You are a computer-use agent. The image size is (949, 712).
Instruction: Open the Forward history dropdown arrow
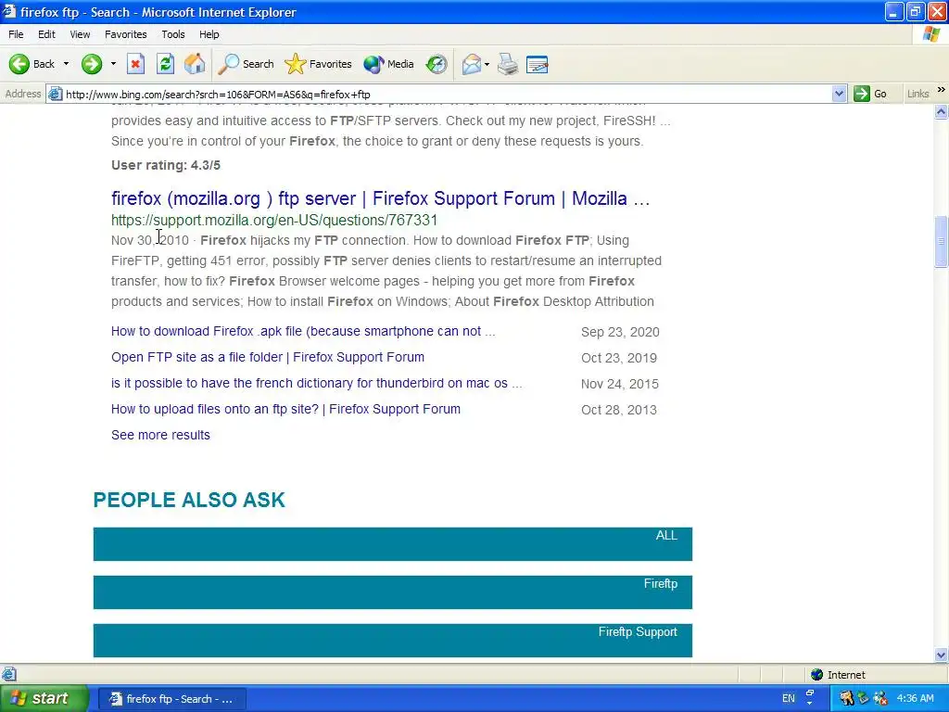[x=113, y=64]
